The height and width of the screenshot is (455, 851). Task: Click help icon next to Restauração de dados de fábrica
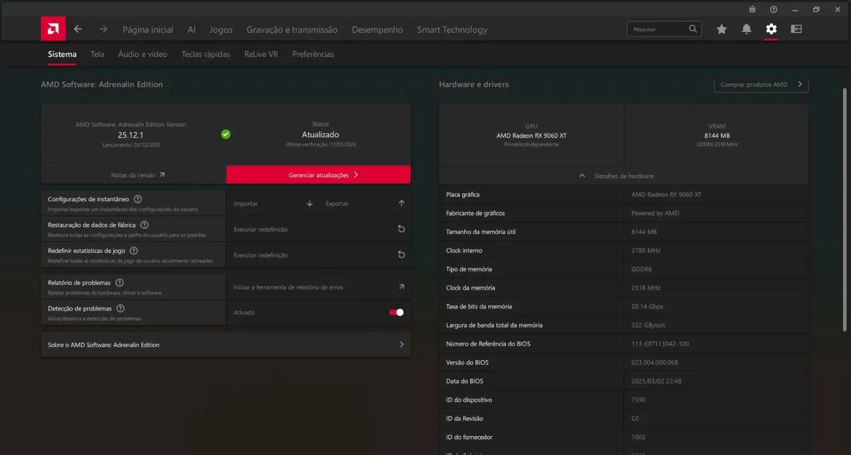(x=144, y=225)
